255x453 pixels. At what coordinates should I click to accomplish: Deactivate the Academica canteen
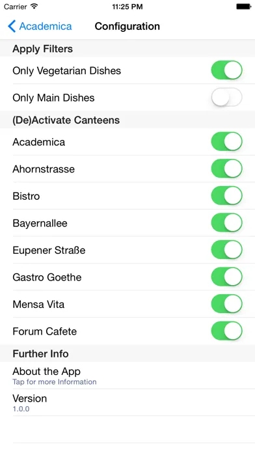(226, 142)
